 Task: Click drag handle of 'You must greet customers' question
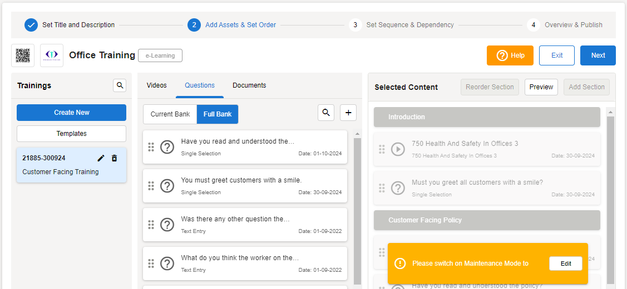coord(151,186)
